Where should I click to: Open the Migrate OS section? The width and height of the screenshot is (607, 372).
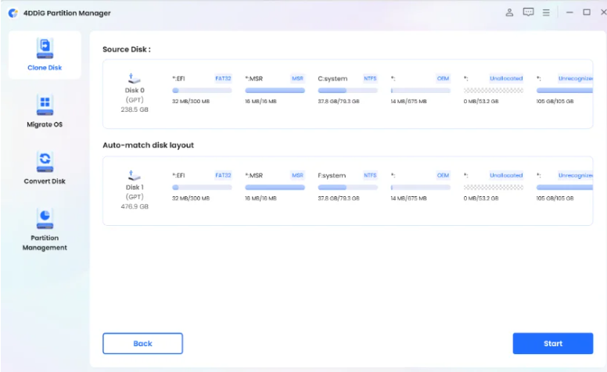[x=45, y=111]
